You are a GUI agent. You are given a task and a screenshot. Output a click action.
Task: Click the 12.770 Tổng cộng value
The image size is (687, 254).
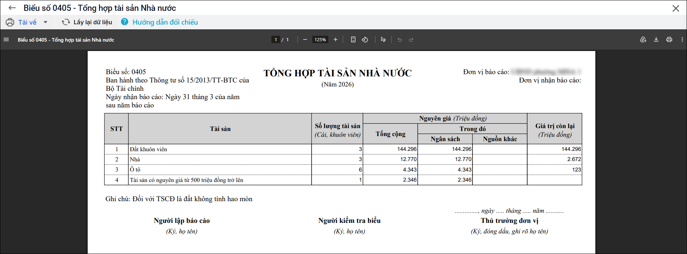click(x=408, y=159)
